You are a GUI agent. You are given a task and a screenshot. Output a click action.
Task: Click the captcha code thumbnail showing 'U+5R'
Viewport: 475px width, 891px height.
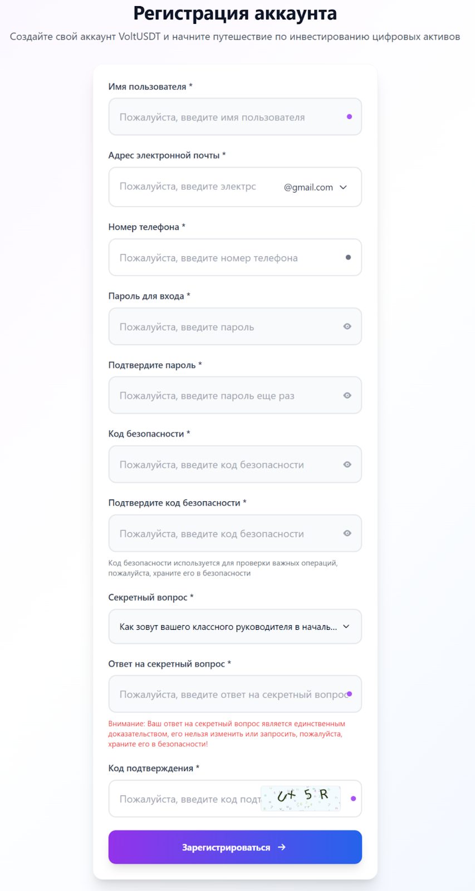click(300, 799)
